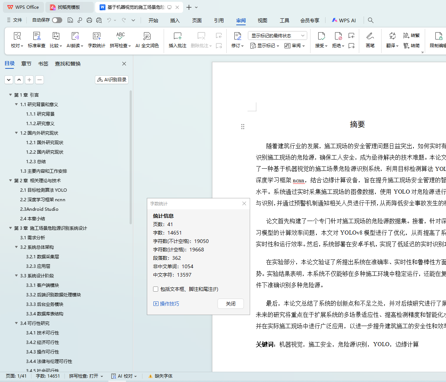This screenshot has width=446, height=382.
Task: Open the 操作技巧 tips link
Action: (166, 304)
